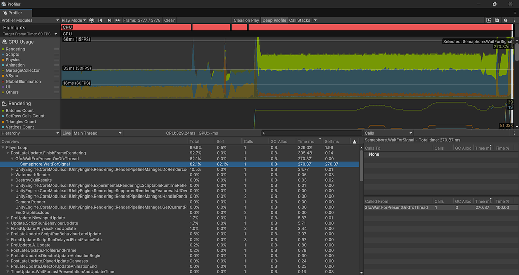Expand the PreUpdate.NewInputUpdate tree row

tap(8, 218)
